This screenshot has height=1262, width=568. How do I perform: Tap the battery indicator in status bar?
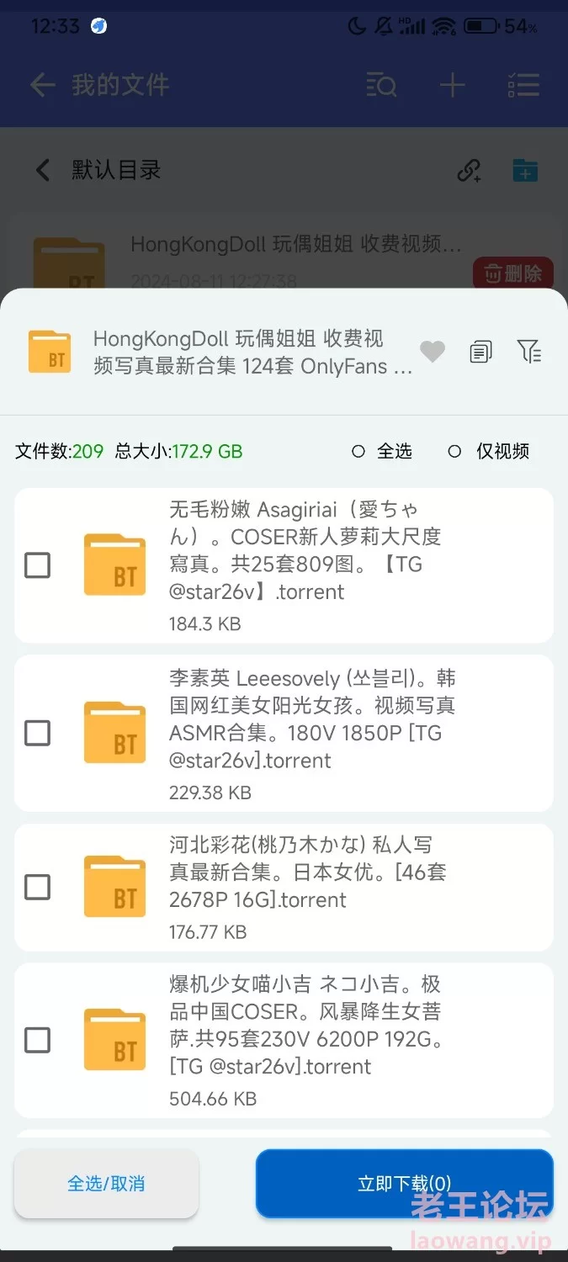pos(480,27)
